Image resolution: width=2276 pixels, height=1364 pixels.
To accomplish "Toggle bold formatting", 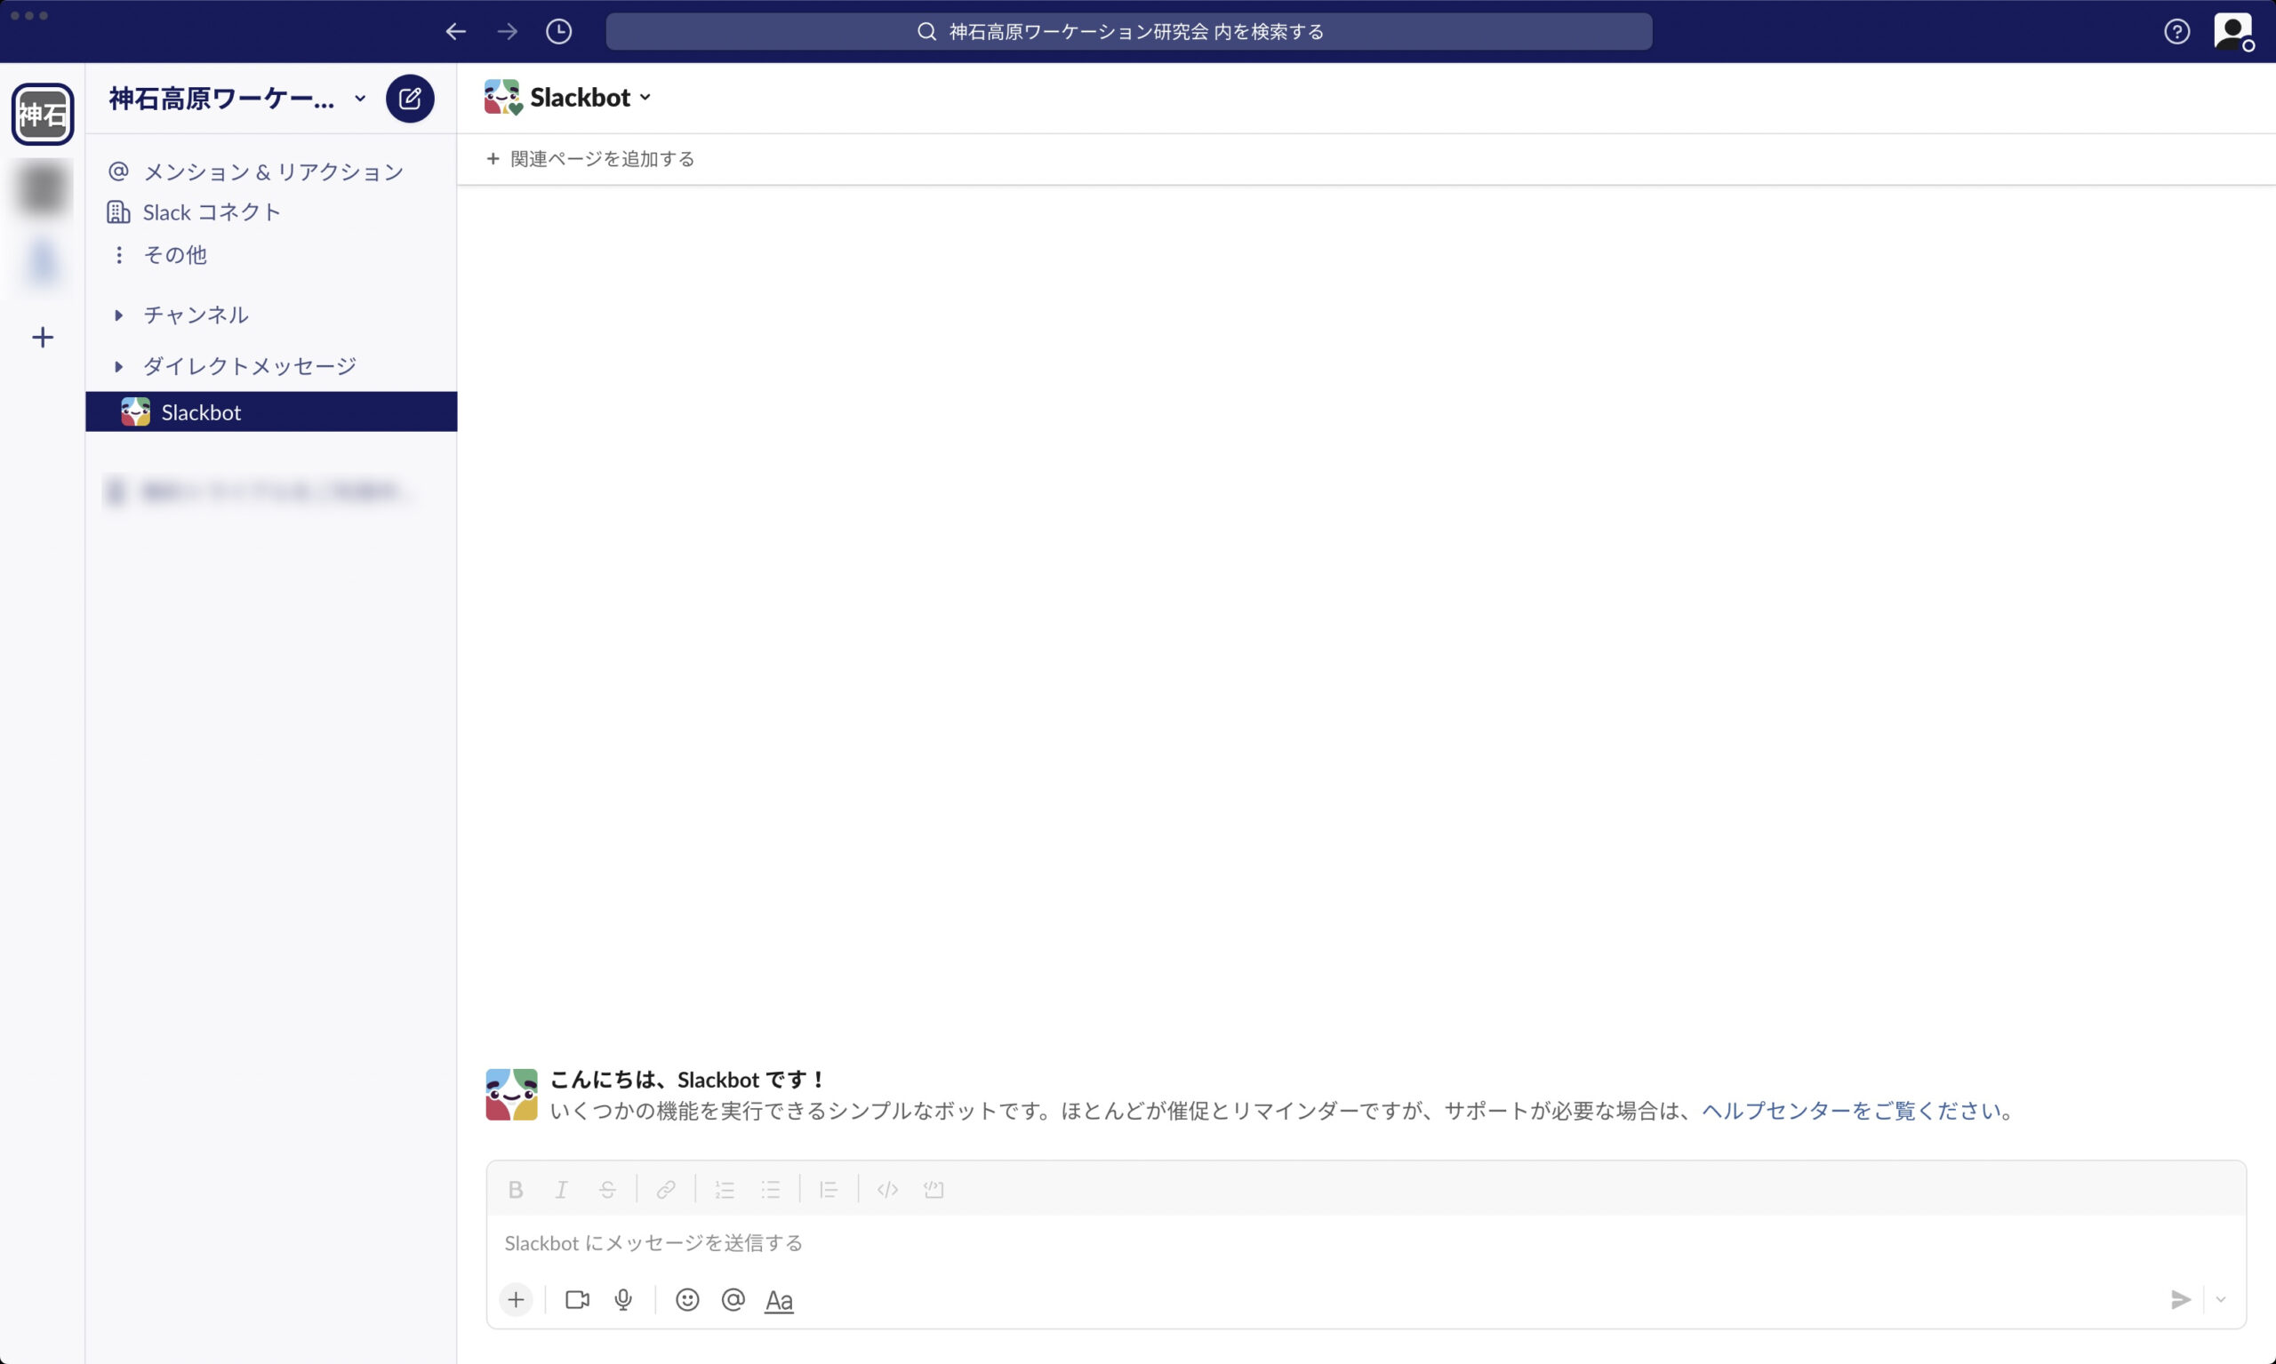I will (515, 1189).
